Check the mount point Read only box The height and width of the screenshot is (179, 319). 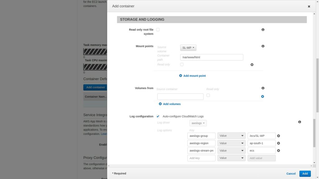[182, 64]
